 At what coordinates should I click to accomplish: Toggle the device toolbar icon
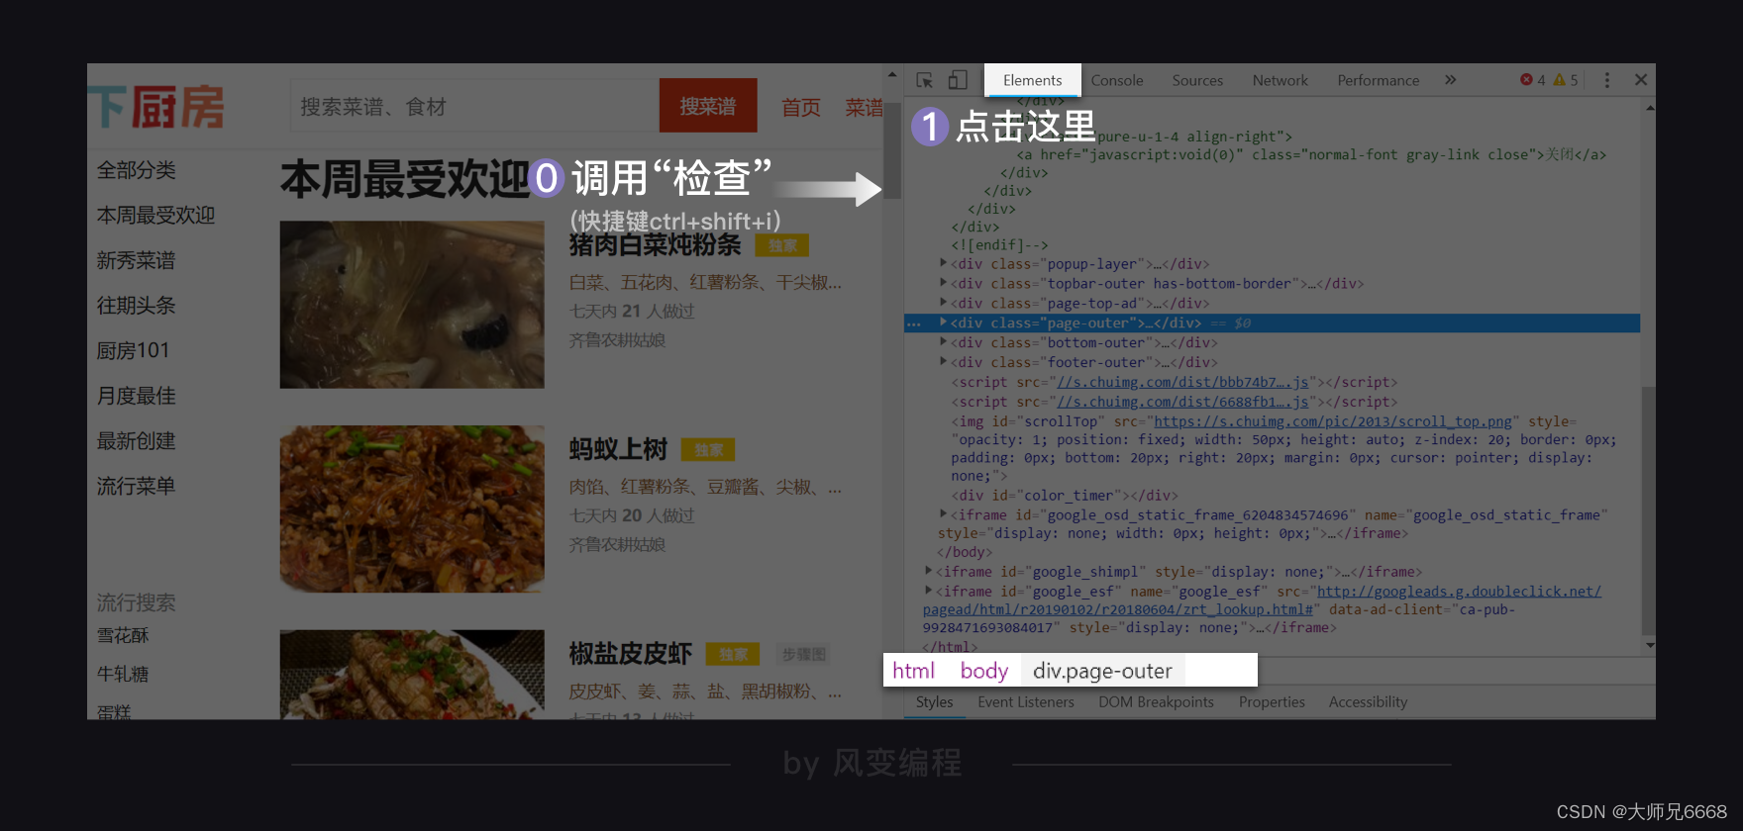(958, 80)
